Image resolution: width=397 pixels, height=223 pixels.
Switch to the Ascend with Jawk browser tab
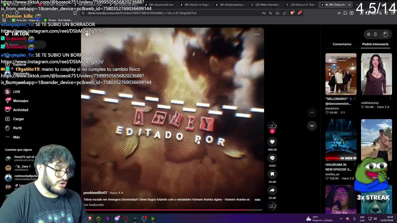coord(160,5)
